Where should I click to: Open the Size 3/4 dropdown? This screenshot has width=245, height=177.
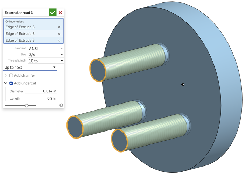46,55
